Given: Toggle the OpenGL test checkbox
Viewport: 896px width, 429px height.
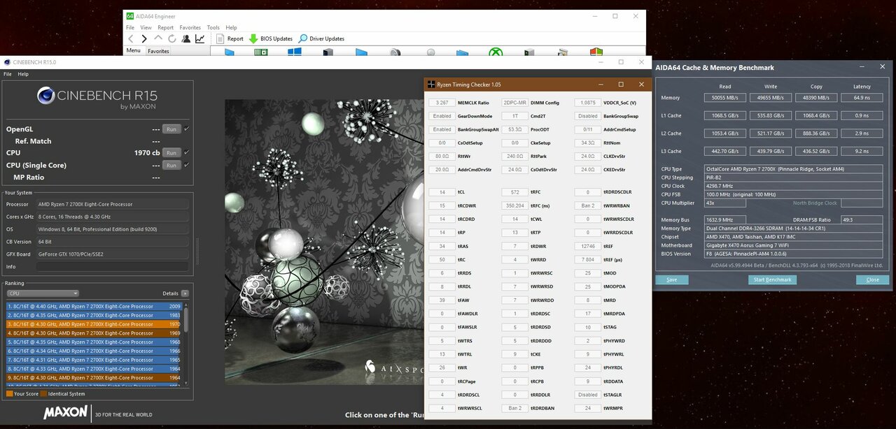Looking at the screenshot, I should 186,129.
